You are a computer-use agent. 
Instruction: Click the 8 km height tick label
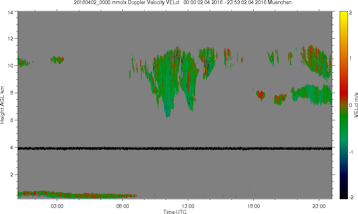[11, 93]
